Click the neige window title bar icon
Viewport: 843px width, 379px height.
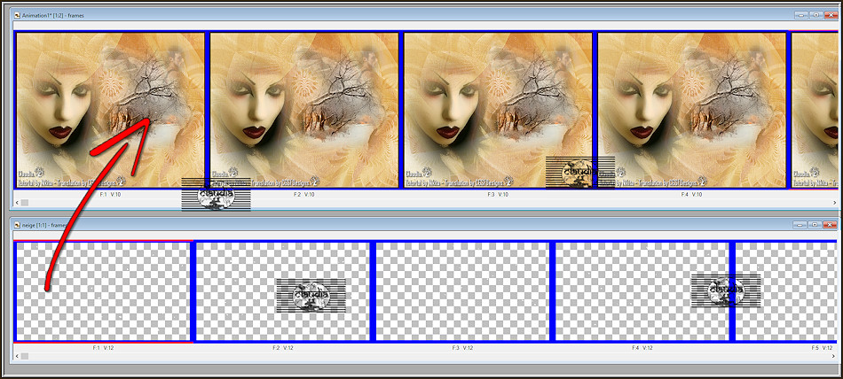coord(17,224)
